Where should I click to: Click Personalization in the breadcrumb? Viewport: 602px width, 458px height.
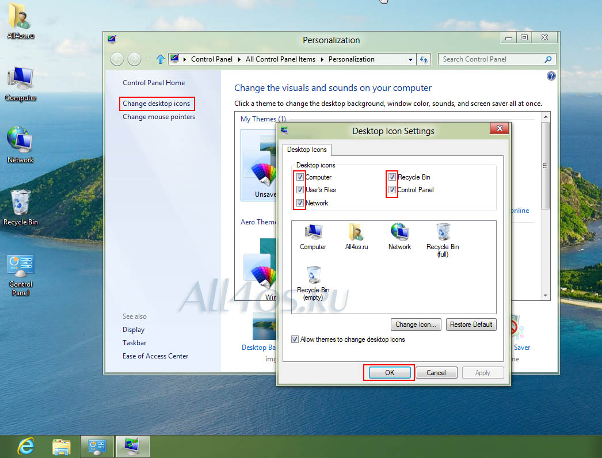pyautogui.click(x=351, y=59)
